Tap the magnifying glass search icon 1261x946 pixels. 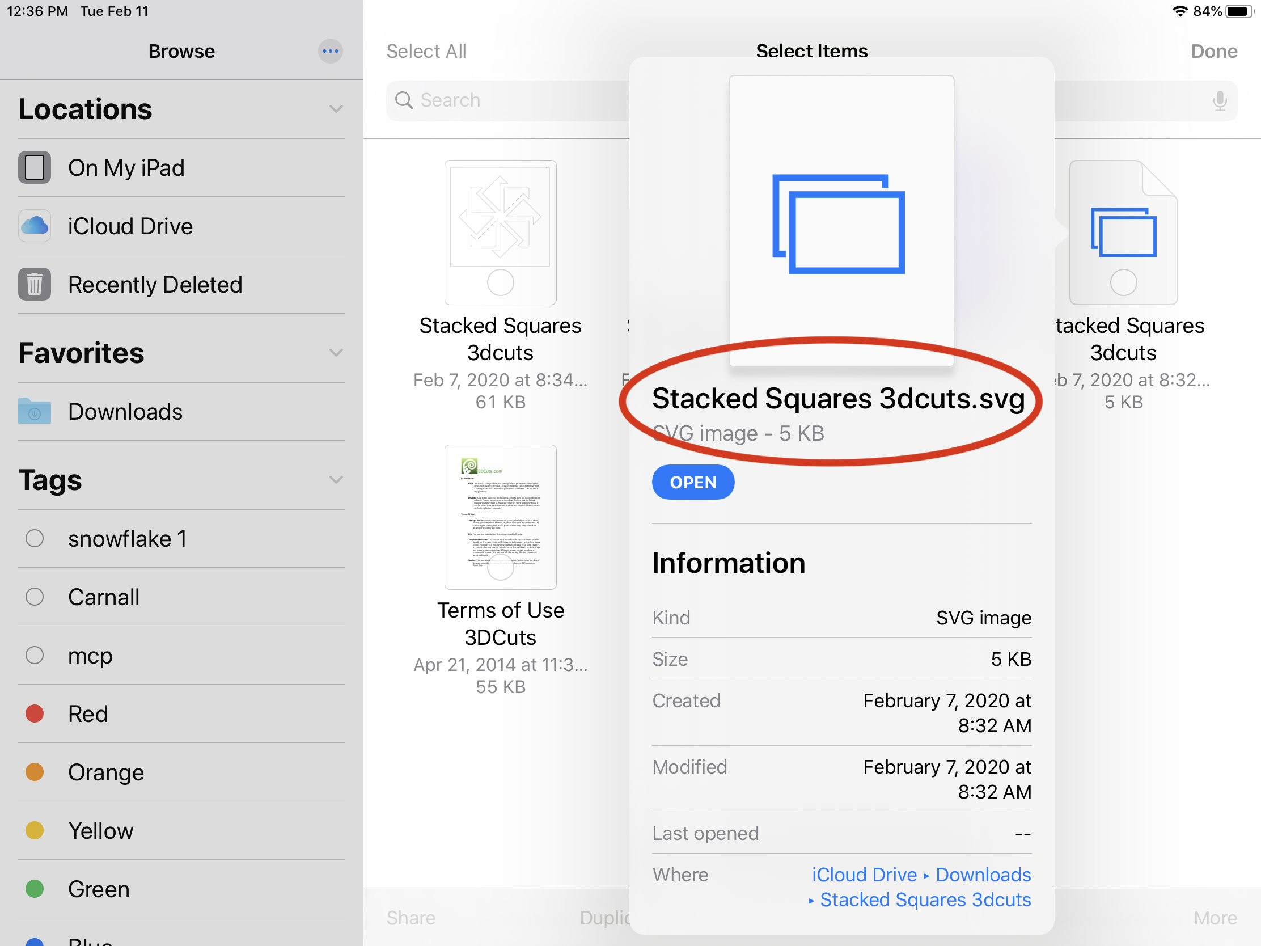(x=404, y=100)
